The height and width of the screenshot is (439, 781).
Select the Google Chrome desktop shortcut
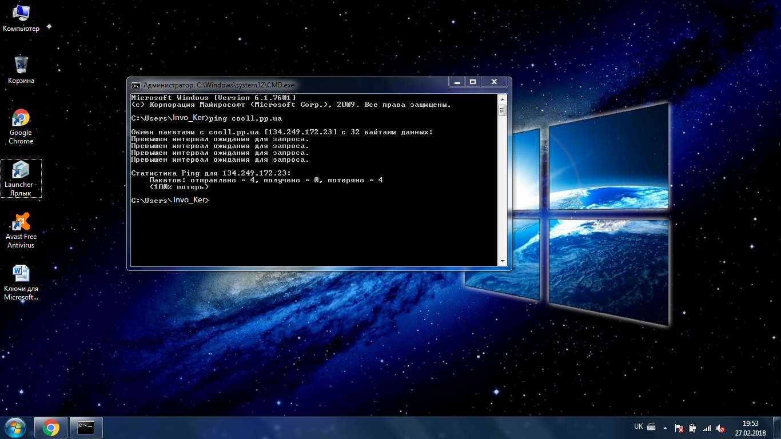pos(21,125)
